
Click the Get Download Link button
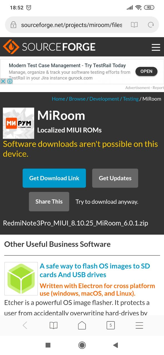click(54, 178)
